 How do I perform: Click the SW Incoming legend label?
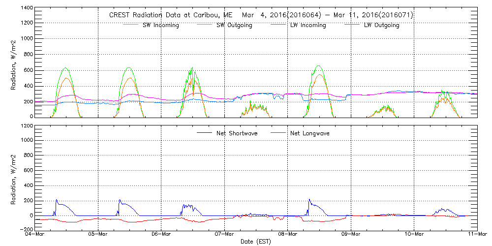coord(161,26)
